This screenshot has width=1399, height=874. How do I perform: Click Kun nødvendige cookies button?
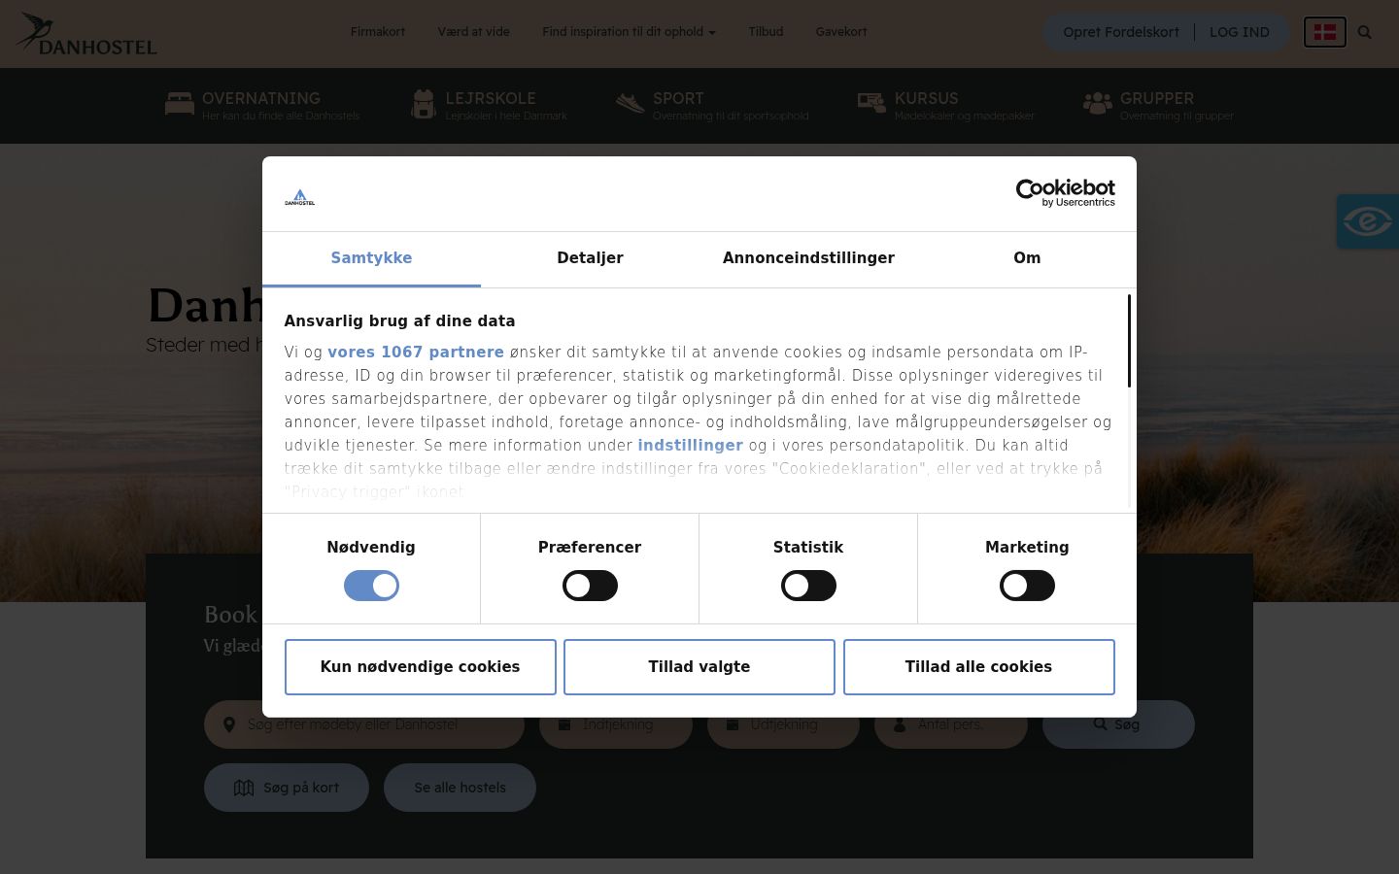(420, 667)
